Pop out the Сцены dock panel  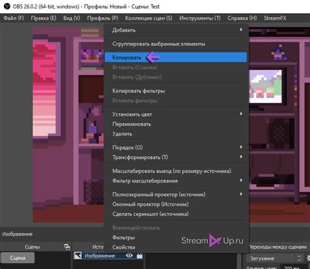(67, 247)
